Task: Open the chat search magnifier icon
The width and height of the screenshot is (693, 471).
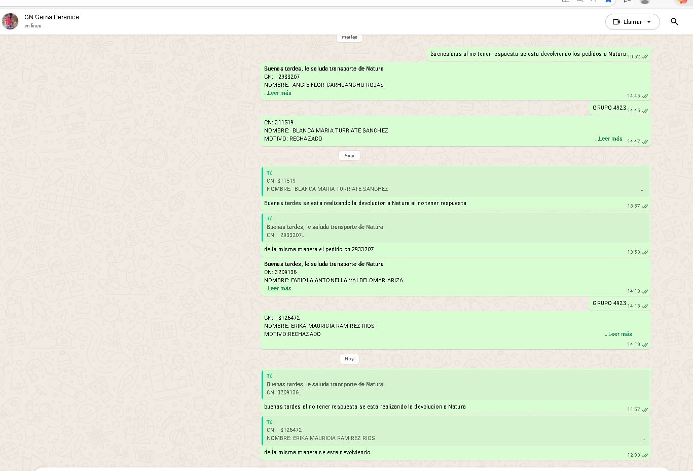Action: coord(674,21)
